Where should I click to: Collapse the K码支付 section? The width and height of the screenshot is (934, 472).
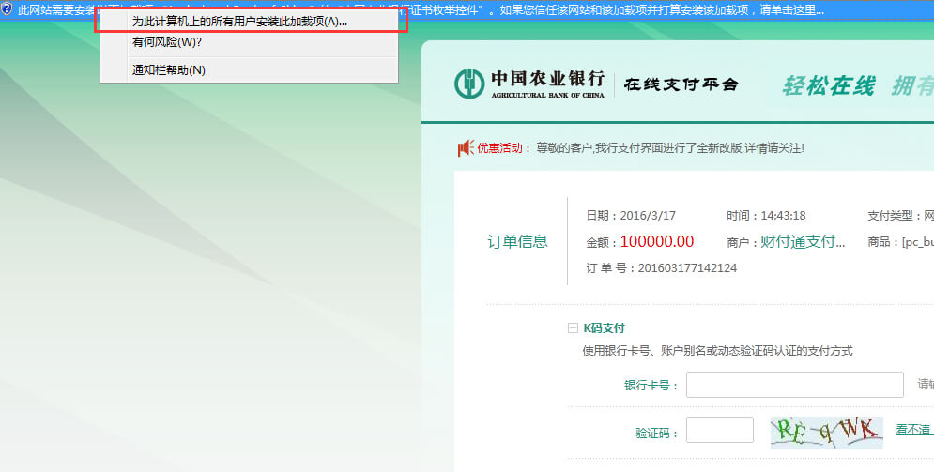(x=573, y=327)
